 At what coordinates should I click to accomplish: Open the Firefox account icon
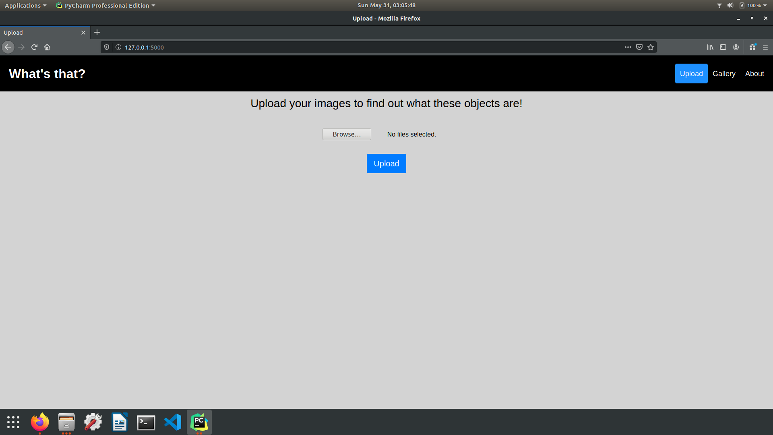(x=736, y=47)
